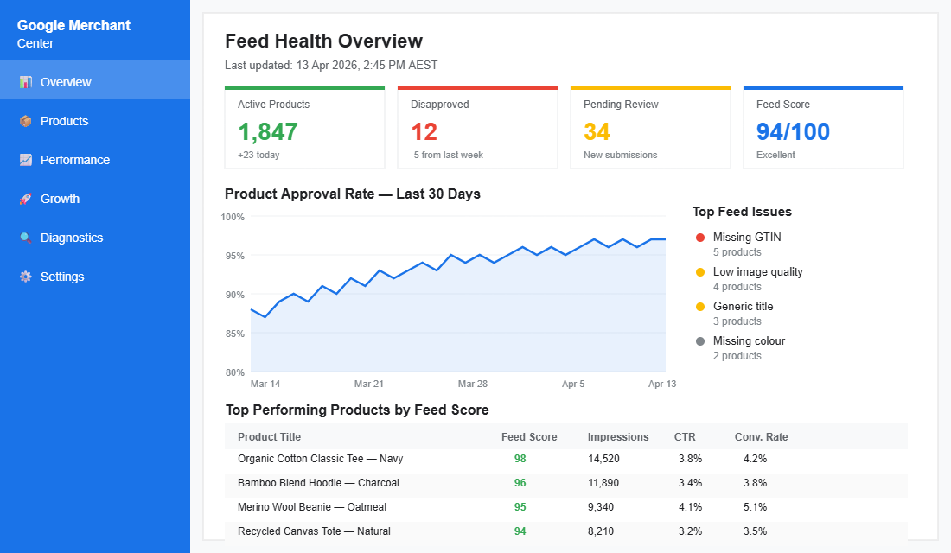Screen dimensions: 951x553
Task: Click the Growth rocket icon
Action: click(26, 199)
